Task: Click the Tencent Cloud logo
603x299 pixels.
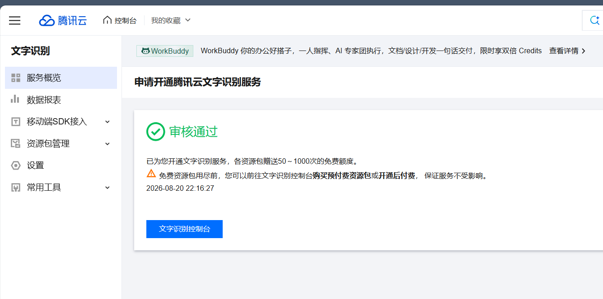Action: click(63, 20)
